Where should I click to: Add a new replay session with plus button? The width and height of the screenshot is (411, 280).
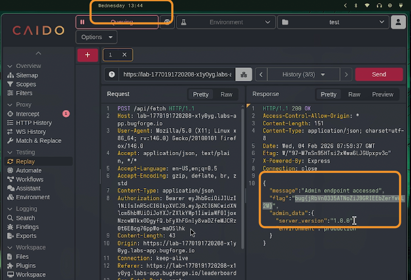click(x=88, y=55)
